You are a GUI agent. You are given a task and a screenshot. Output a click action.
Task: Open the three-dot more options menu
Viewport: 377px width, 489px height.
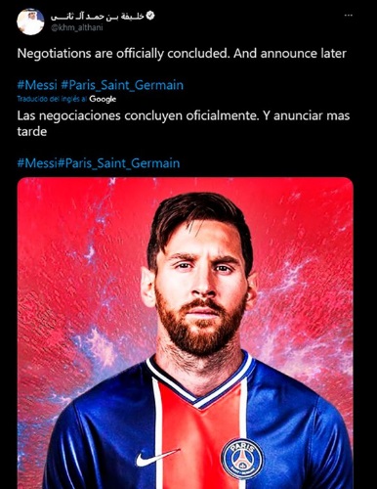click(x=349, y=16)
